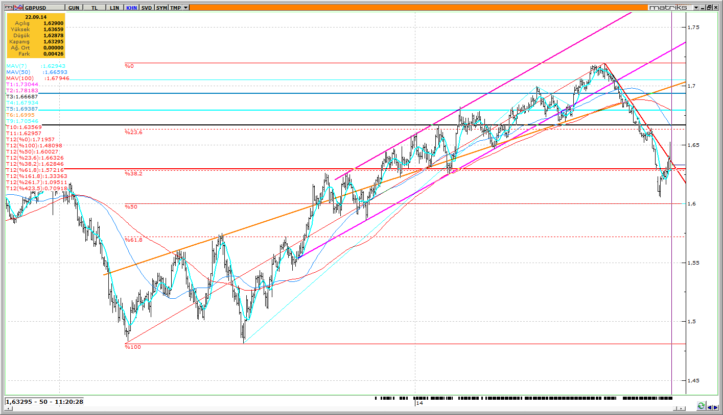Open the dropdown arrow beside matriks logo

pos(696,8)
